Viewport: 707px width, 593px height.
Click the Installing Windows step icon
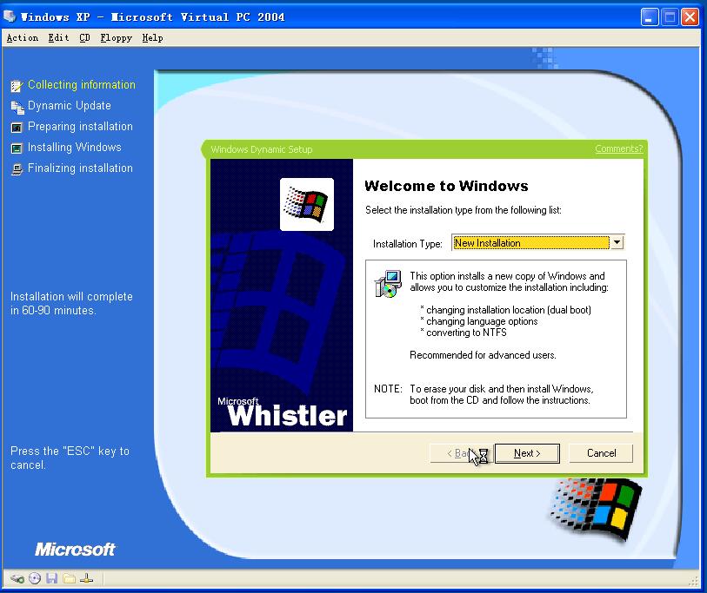pyautogui.click(x=17, y=148)
